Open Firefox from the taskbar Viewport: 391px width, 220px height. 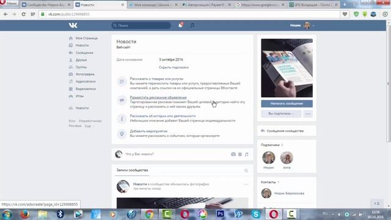click(x=24, y=215)
